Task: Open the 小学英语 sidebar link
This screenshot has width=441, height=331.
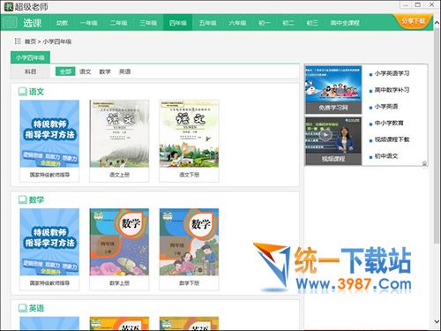Action: (386, 107)
